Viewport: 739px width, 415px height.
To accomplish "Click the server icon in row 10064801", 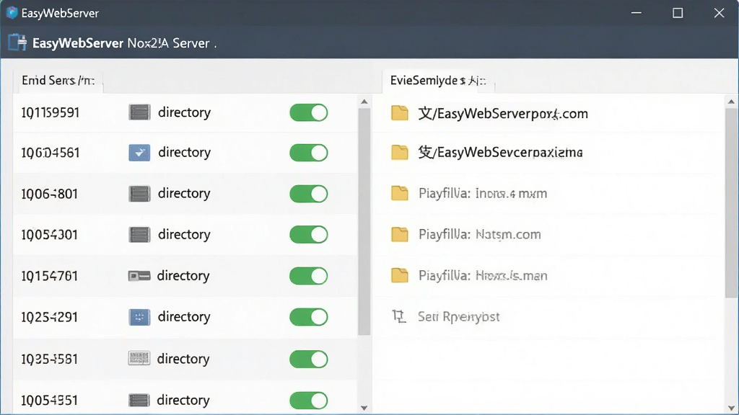I will tap(139, 193).
